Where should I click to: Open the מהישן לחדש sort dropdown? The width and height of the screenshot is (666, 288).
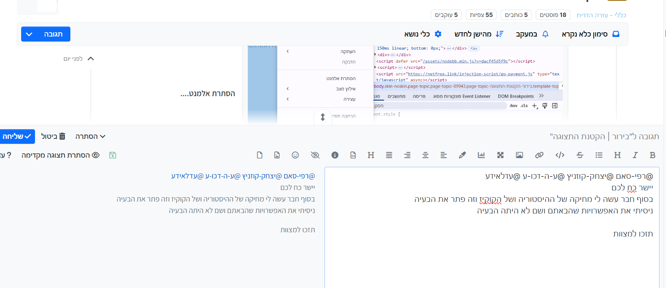478,34
